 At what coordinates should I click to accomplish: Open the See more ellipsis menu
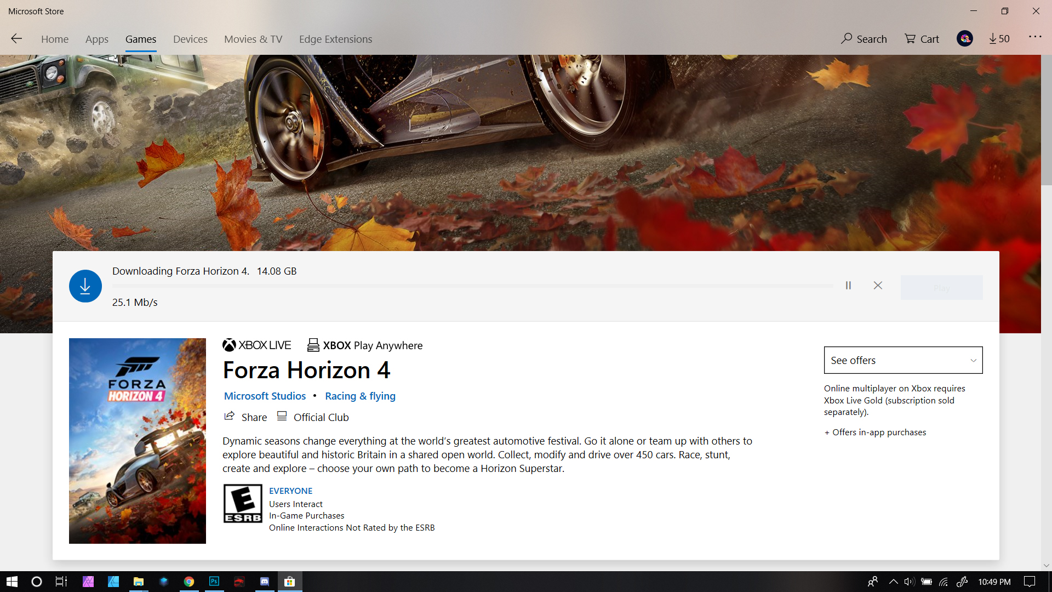1035,37
